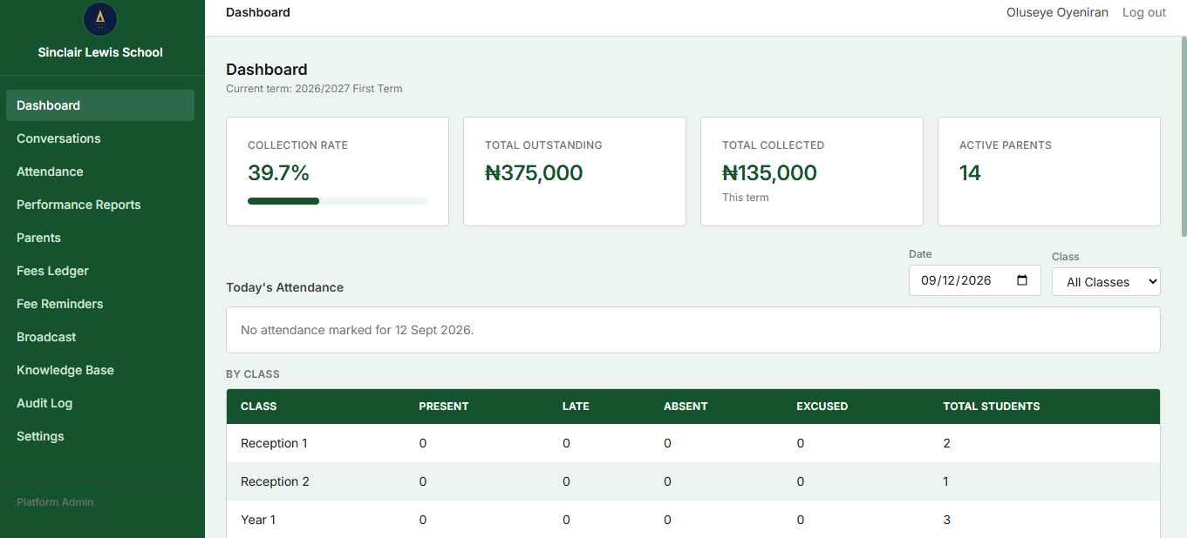Viewport: 1187px width, 538px height.
Task: Click the 39.7% value
Action: click(x=279, y=173)
